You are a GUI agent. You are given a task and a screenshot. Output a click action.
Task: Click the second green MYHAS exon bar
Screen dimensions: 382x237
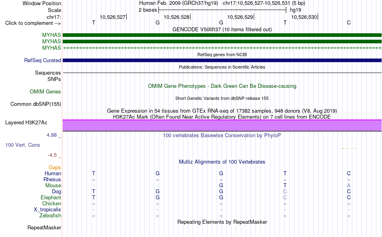pyautogui.click(x=222, y=41)
